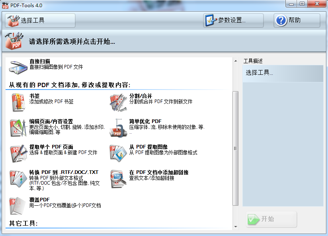Click the 在 PDF 文档中添加超链接 http icon

118,179
